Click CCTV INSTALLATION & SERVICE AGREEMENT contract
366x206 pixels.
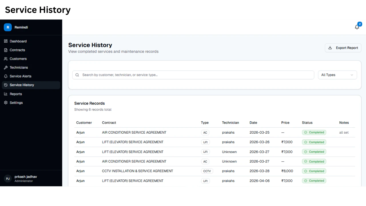pos(138,171)
